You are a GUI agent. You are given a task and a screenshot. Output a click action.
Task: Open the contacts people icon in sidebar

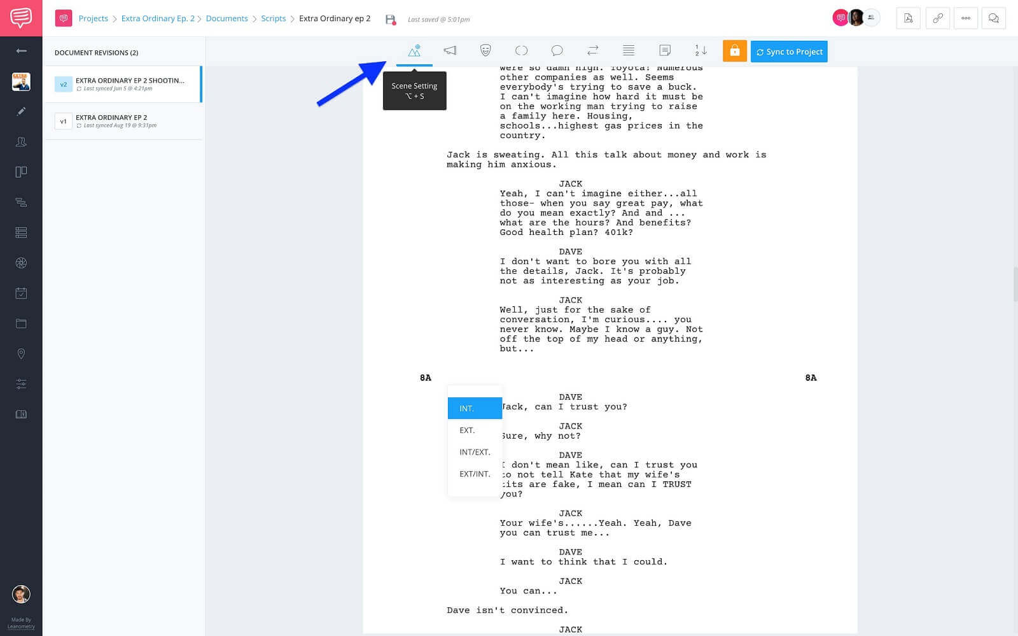(x=21, y=141)
